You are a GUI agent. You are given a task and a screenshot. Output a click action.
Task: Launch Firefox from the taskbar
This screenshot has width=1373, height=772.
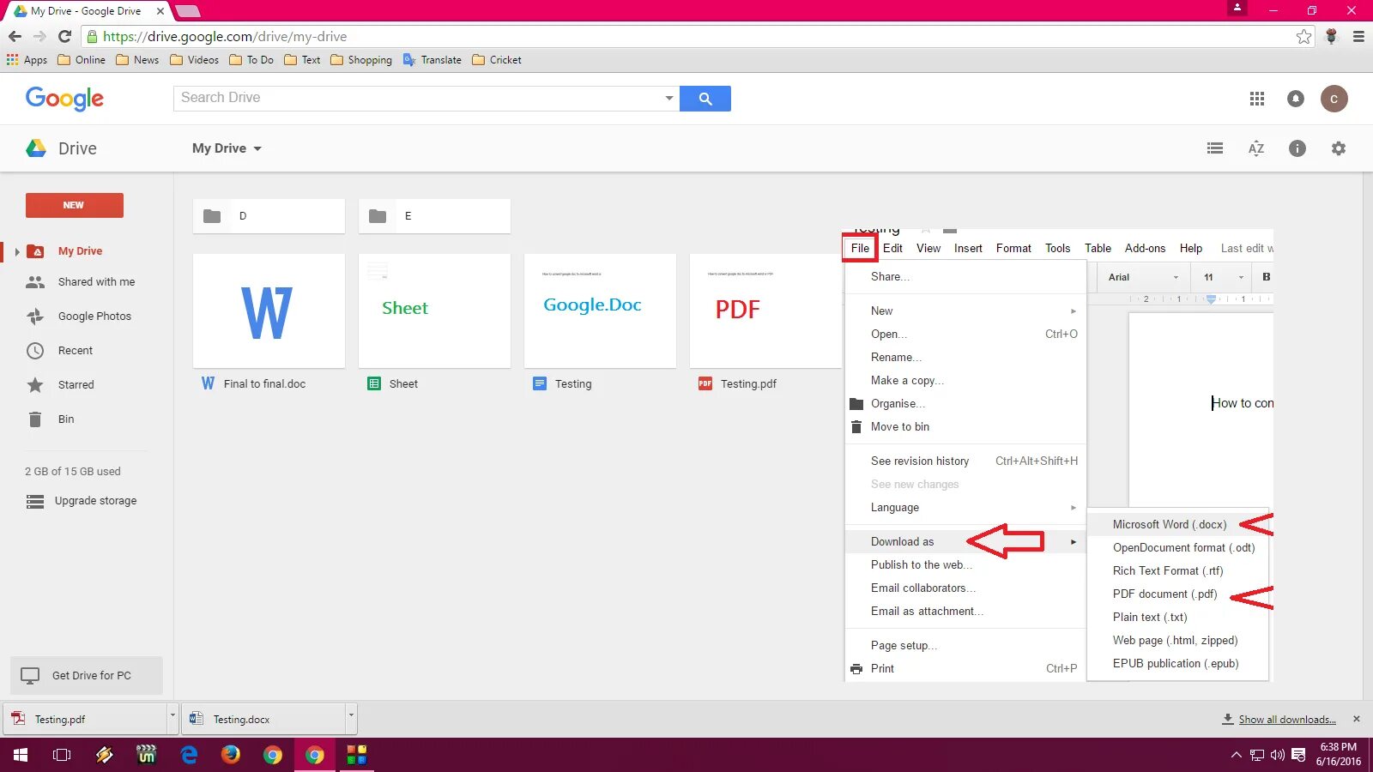tap(231, 755)
